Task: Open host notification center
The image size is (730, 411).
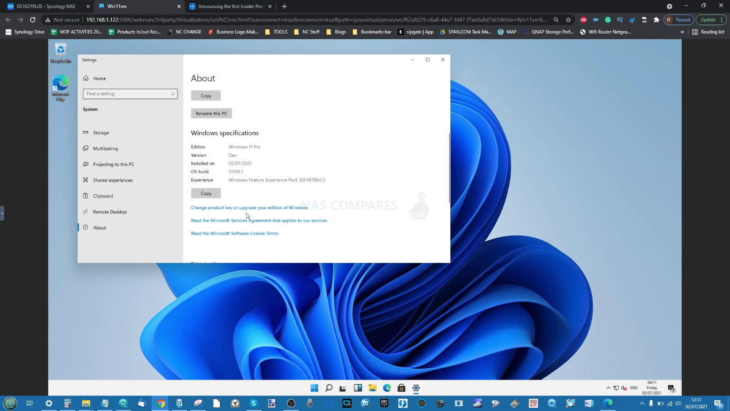Action: coord(720,404)
